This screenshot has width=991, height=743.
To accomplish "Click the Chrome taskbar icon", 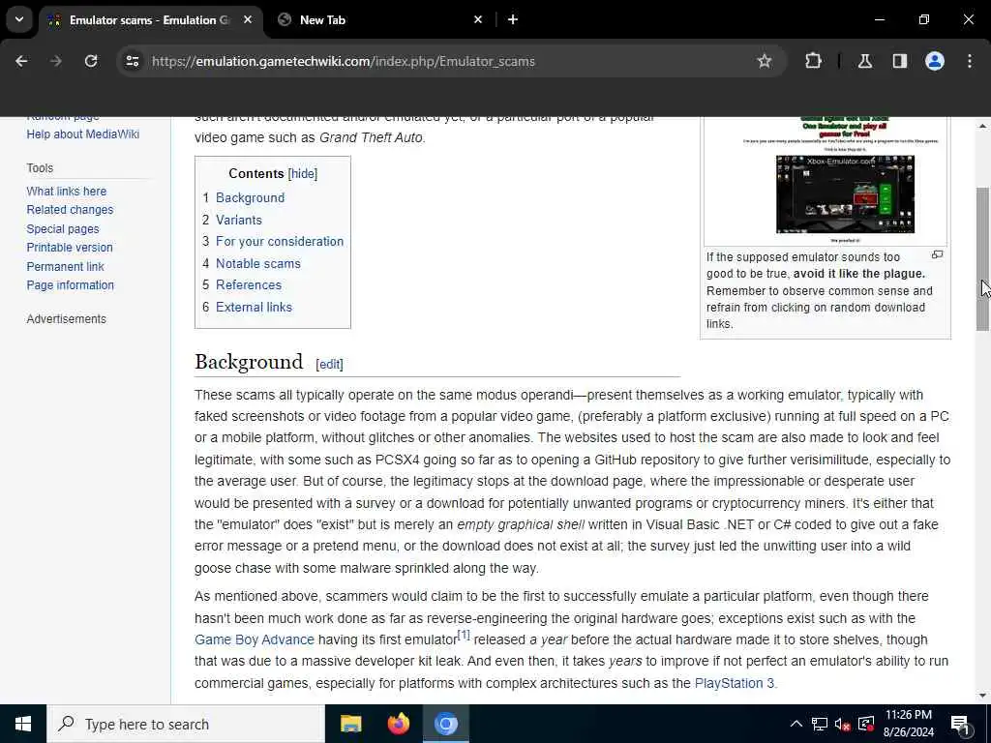I will (445, 724).
